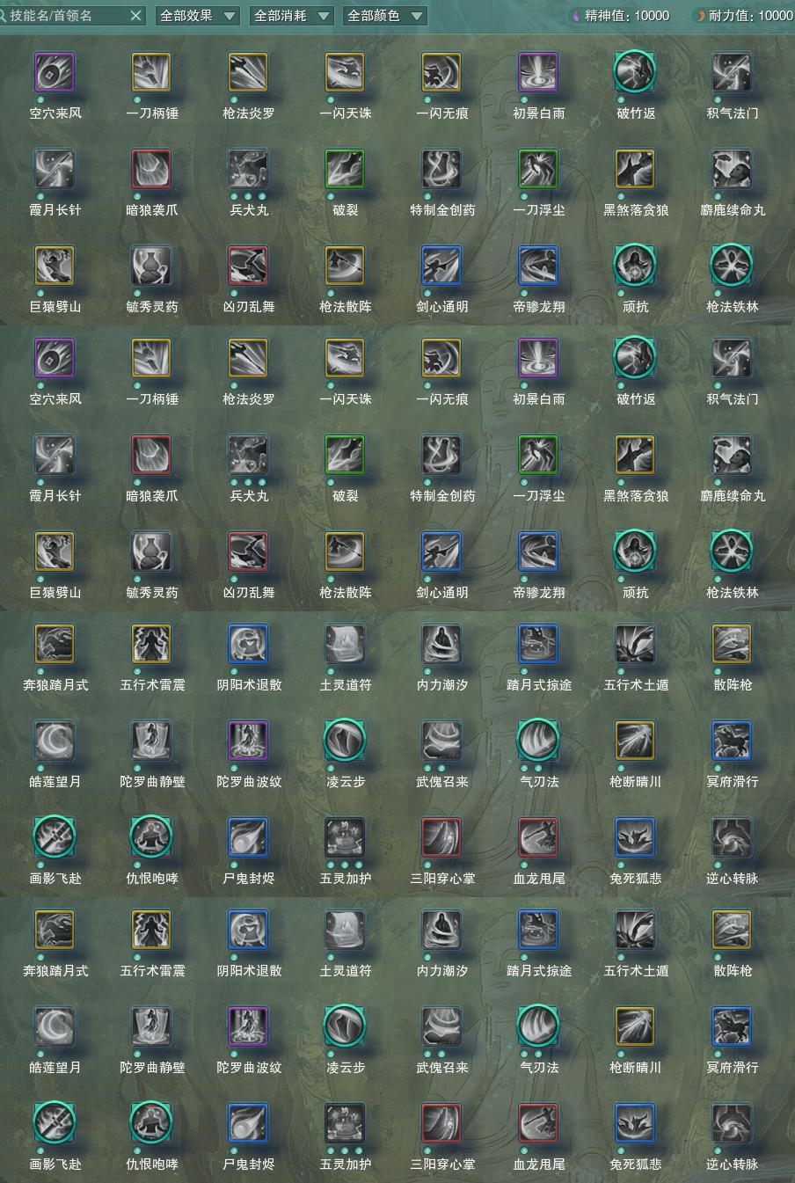Open the 全部颜色 color filter dropdown
The image size is (795, 1183).
384,15
